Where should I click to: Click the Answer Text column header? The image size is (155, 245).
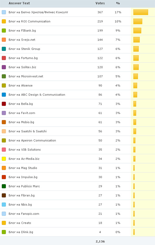19,3
